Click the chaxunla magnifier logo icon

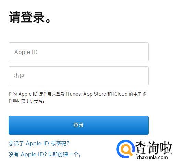126,149
